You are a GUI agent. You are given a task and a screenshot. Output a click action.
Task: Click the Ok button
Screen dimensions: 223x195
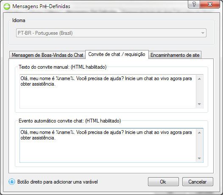(x=163, y=181)
